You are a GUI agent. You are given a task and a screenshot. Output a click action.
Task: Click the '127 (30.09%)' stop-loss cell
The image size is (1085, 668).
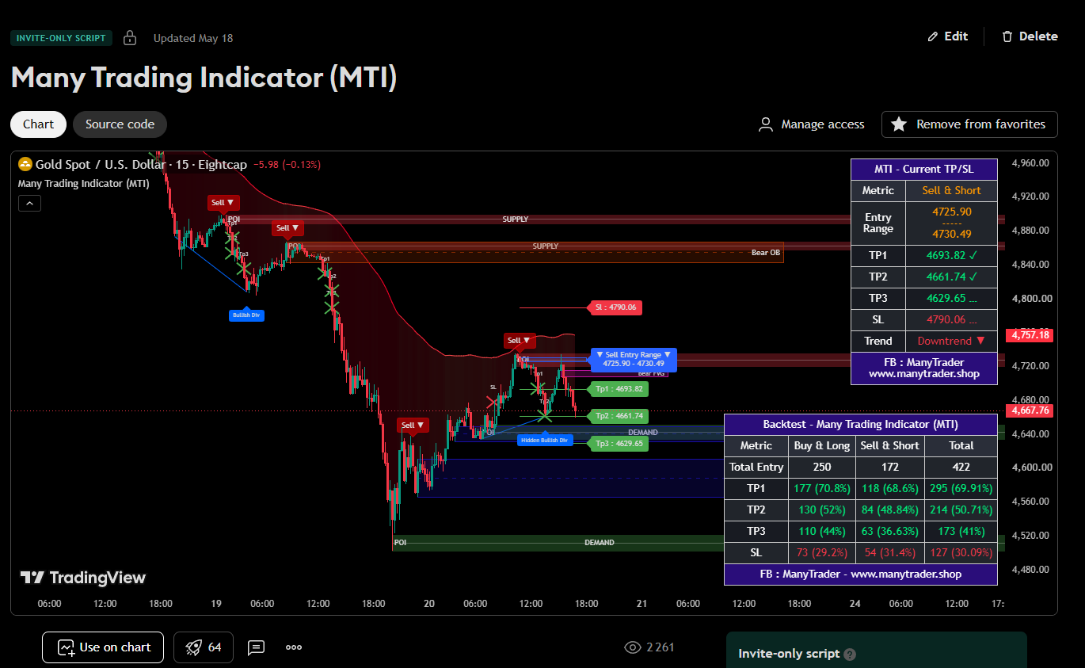coord(961,553)
